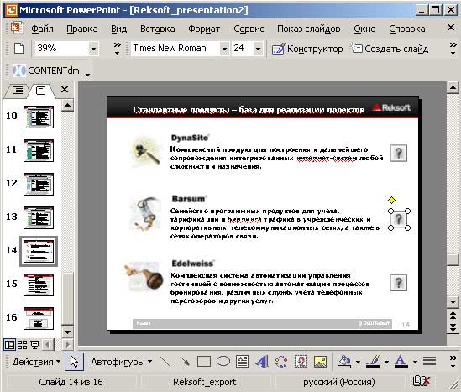The width and height of the screenshot is (461, 392).
Task: Open the Показ слайдов menu
Action: pyautogui.click(x=309, y=29)
